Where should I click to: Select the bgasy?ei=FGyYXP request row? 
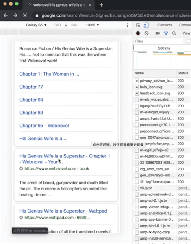click(162, 106)
